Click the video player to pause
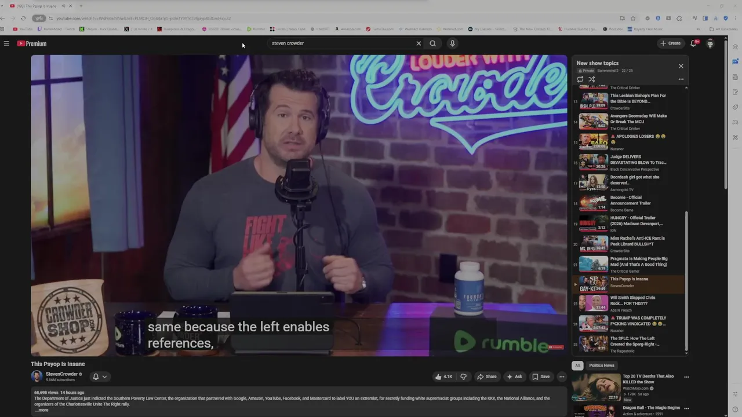The width and height of the screenshot is (742, 417). pos(299,206)
